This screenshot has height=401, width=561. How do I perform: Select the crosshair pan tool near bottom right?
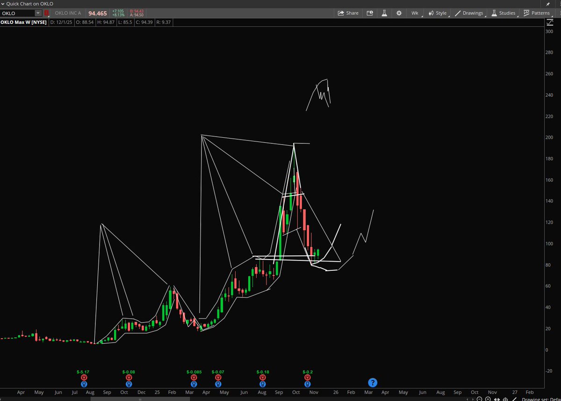[506, 399]
